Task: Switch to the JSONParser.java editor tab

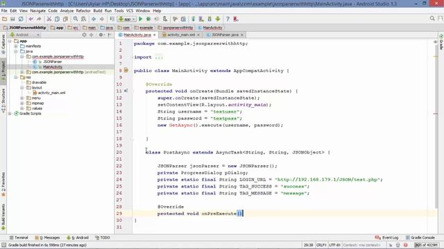Action: (x=225, y=35)
